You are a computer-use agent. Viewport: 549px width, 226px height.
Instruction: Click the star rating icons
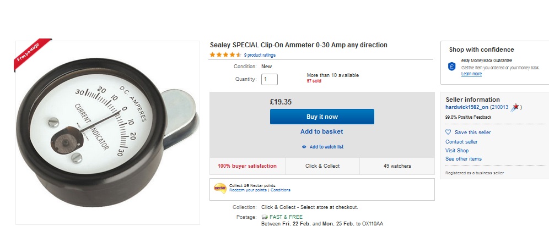tap(225, 55)
